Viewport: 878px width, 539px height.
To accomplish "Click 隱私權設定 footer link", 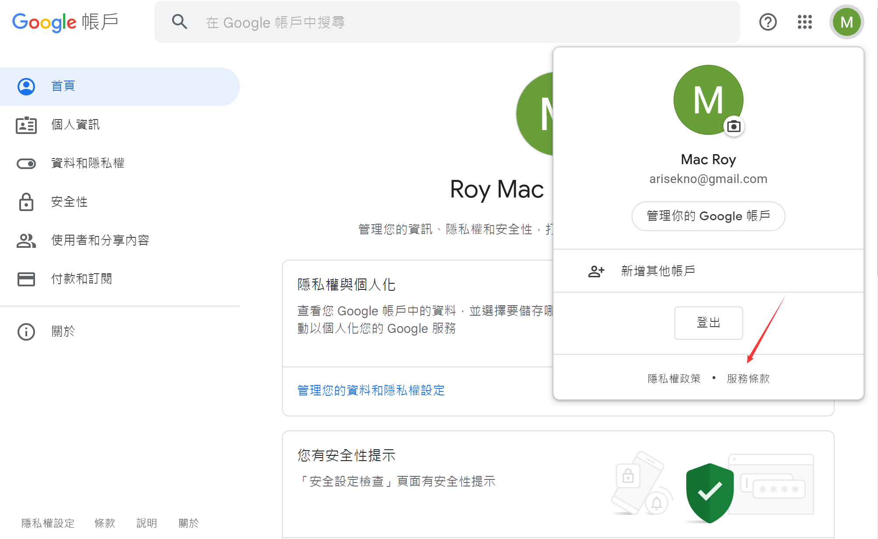I will (48, 523).
